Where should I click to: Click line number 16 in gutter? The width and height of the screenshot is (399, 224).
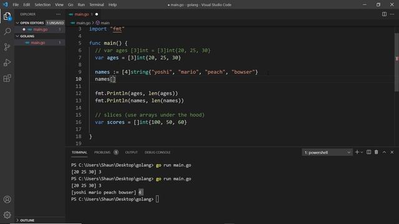tap(79, 122)
